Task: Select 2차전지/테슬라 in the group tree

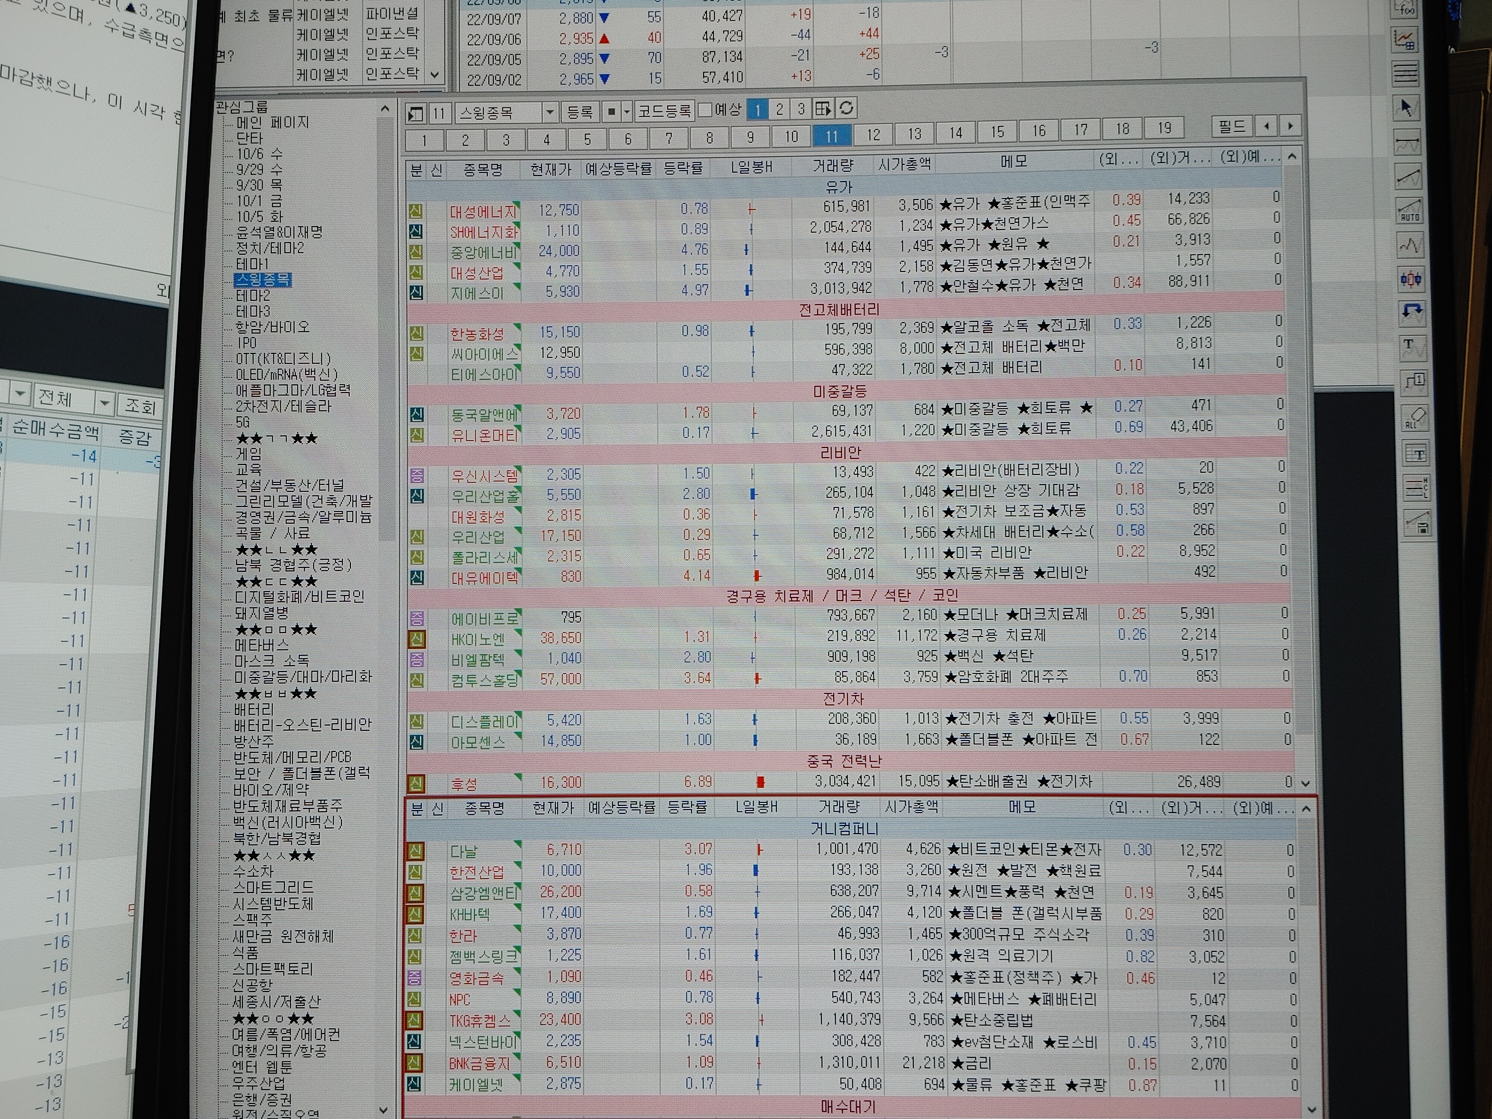Action: 283,406
